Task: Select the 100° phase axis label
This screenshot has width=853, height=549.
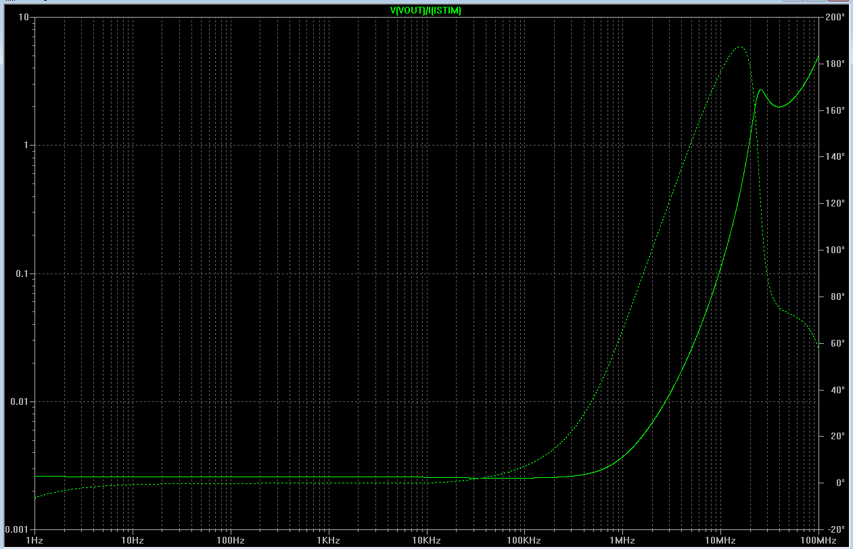Action: pyautogui.click(x=835, y=250)
